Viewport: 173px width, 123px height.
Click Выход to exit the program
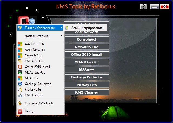click(40, 111)
